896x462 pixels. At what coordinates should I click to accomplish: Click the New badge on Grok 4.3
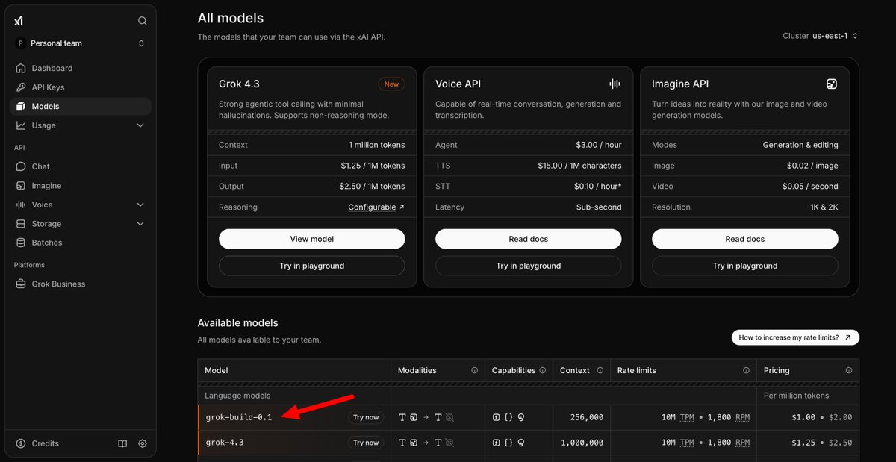coord(391,84)
